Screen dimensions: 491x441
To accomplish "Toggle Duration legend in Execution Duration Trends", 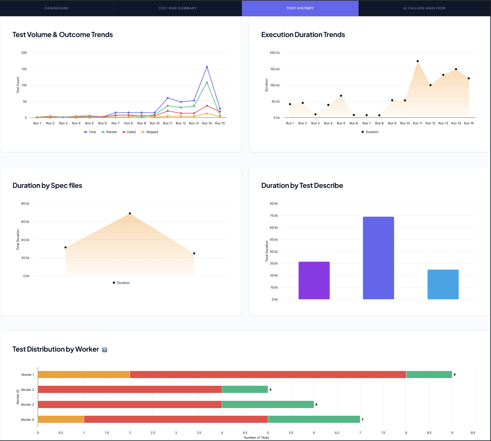I will tap(370, 132).
